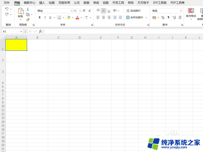The width and height of the screenshot is (203, 152).
Task: Open fill color dropdown arrow
Action: 73,17
